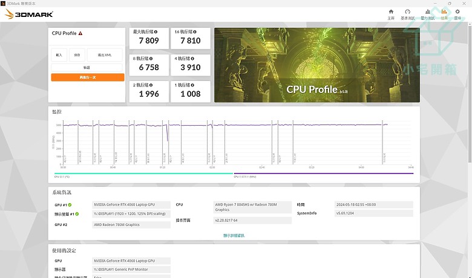
Task: Click info icon beside 16 threads score
Action: [x=195, y=32]
